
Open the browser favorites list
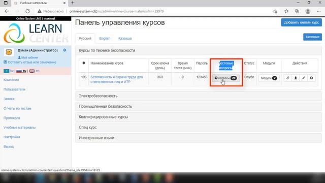click(x=286, y=11)
